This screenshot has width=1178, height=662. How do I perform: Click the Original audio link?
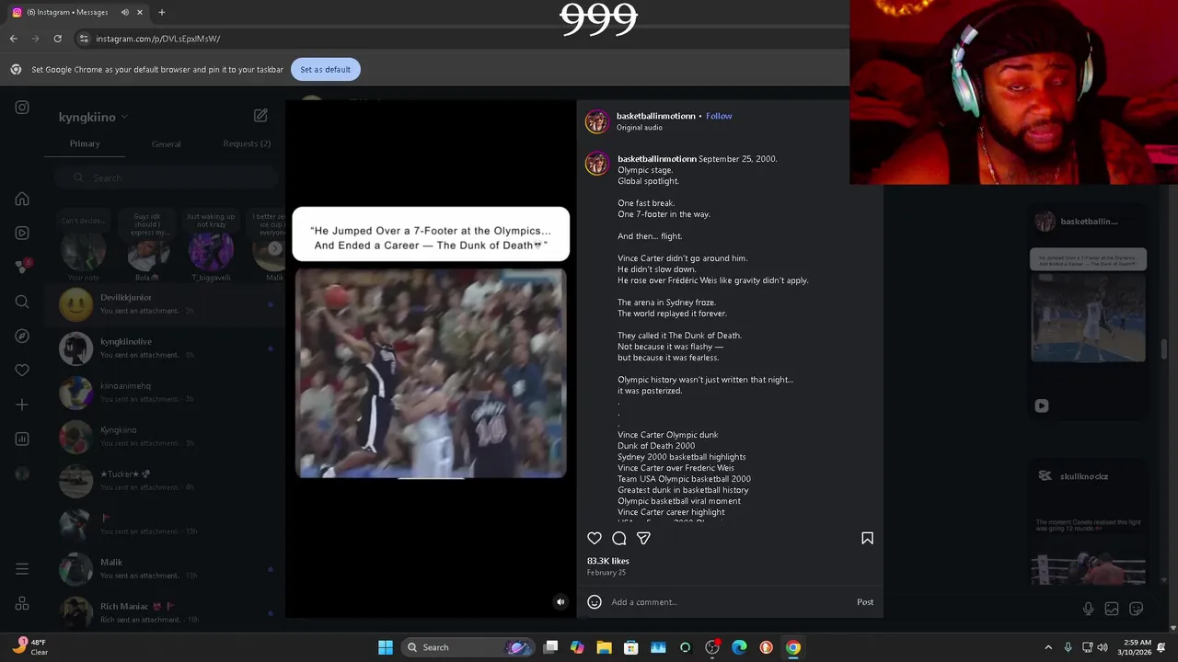(x=640, y=128)
